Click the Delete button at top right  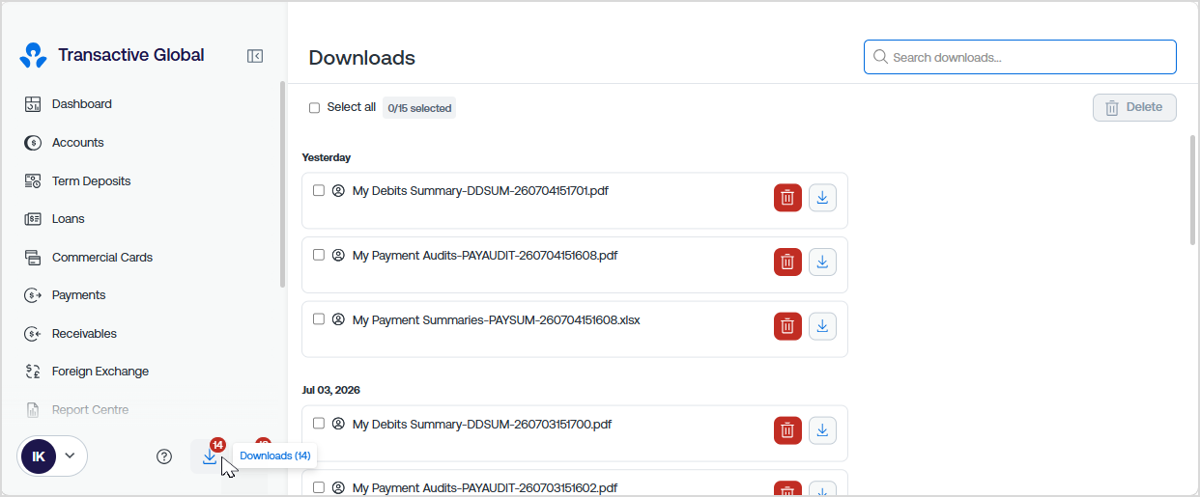[1134, 107]
